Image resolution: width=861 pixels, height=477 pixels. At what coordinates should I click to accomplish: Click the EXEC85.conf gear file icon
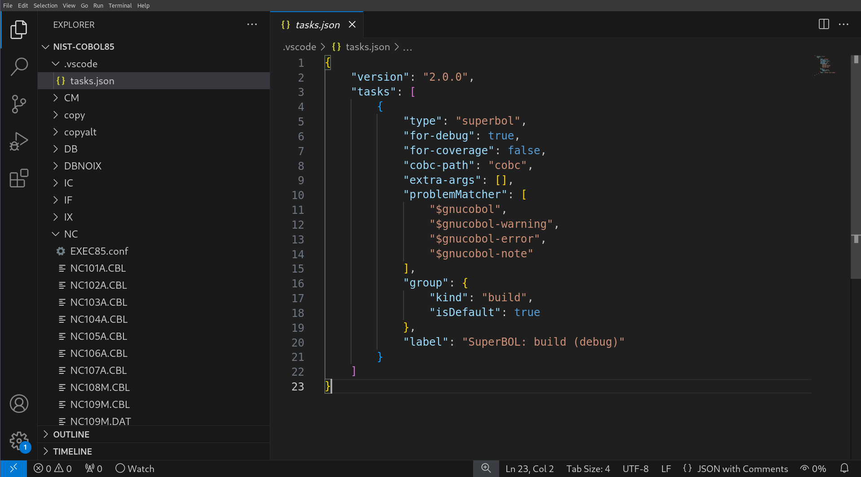(61, 251)
